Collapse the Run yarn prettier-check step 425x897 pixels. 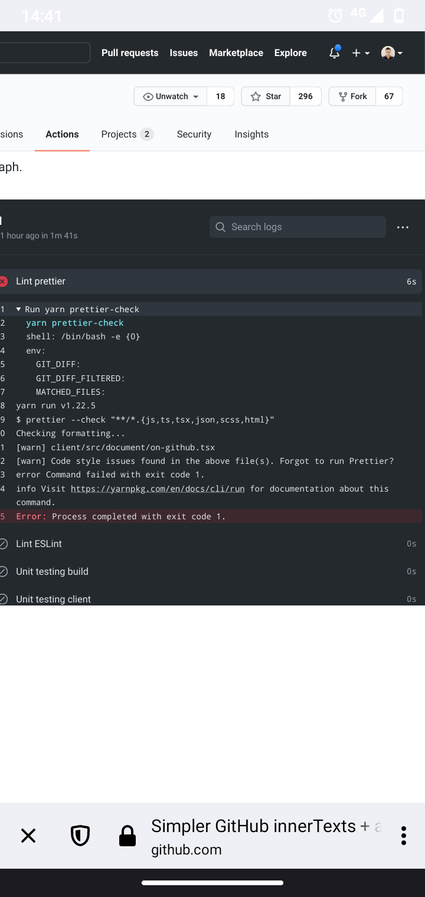coord(18,309)
